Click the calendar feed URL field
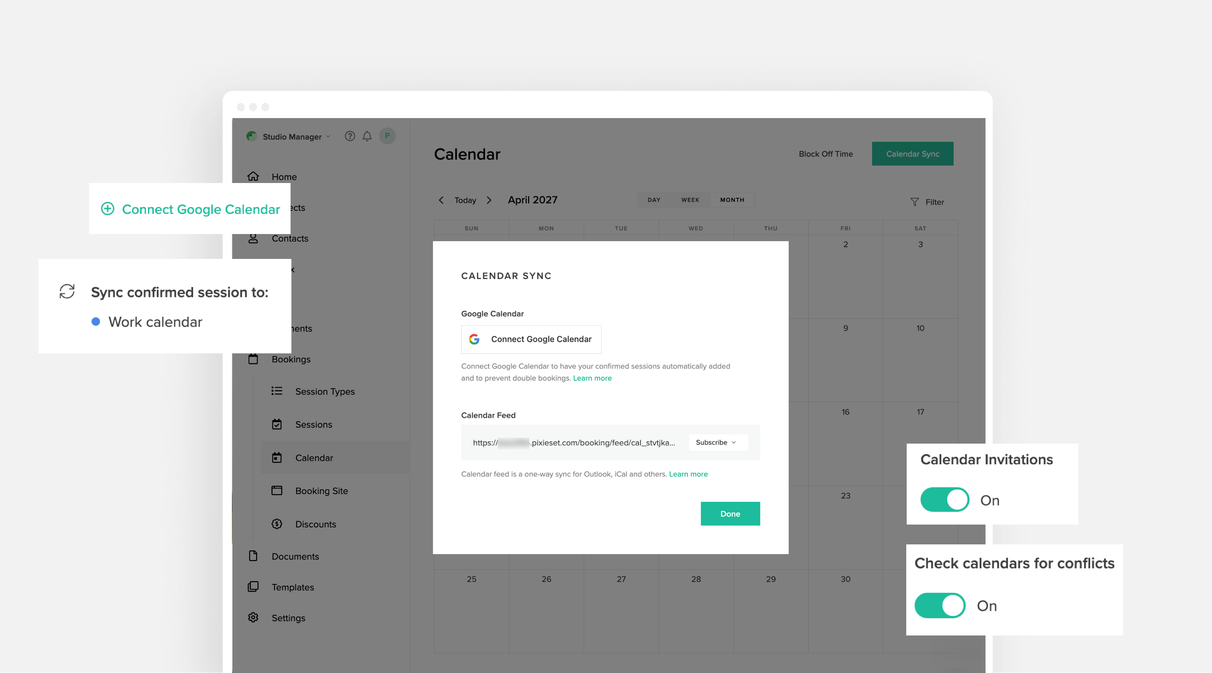This screenshot has height=673, width=1212. (574, 443)
